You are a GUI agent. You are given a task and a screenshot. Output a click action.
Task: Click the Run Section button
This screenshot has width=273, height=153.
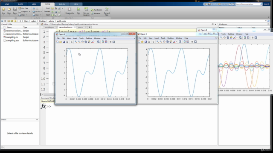[97, 10]
